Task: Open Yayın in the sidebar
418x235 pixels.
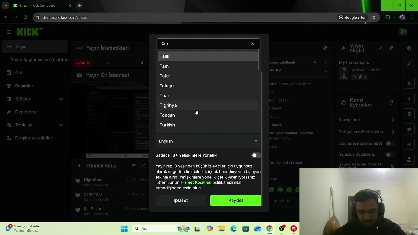Action: coord(35,47)
